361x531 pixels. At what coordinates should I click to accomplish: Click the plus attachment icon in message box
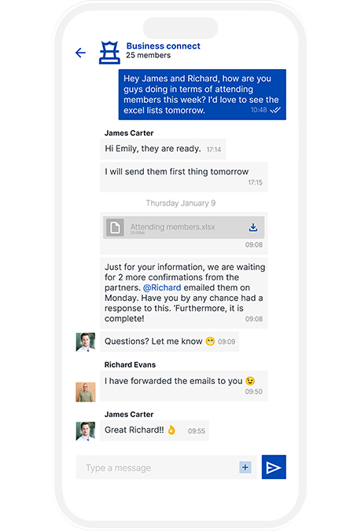pos(245,467)
